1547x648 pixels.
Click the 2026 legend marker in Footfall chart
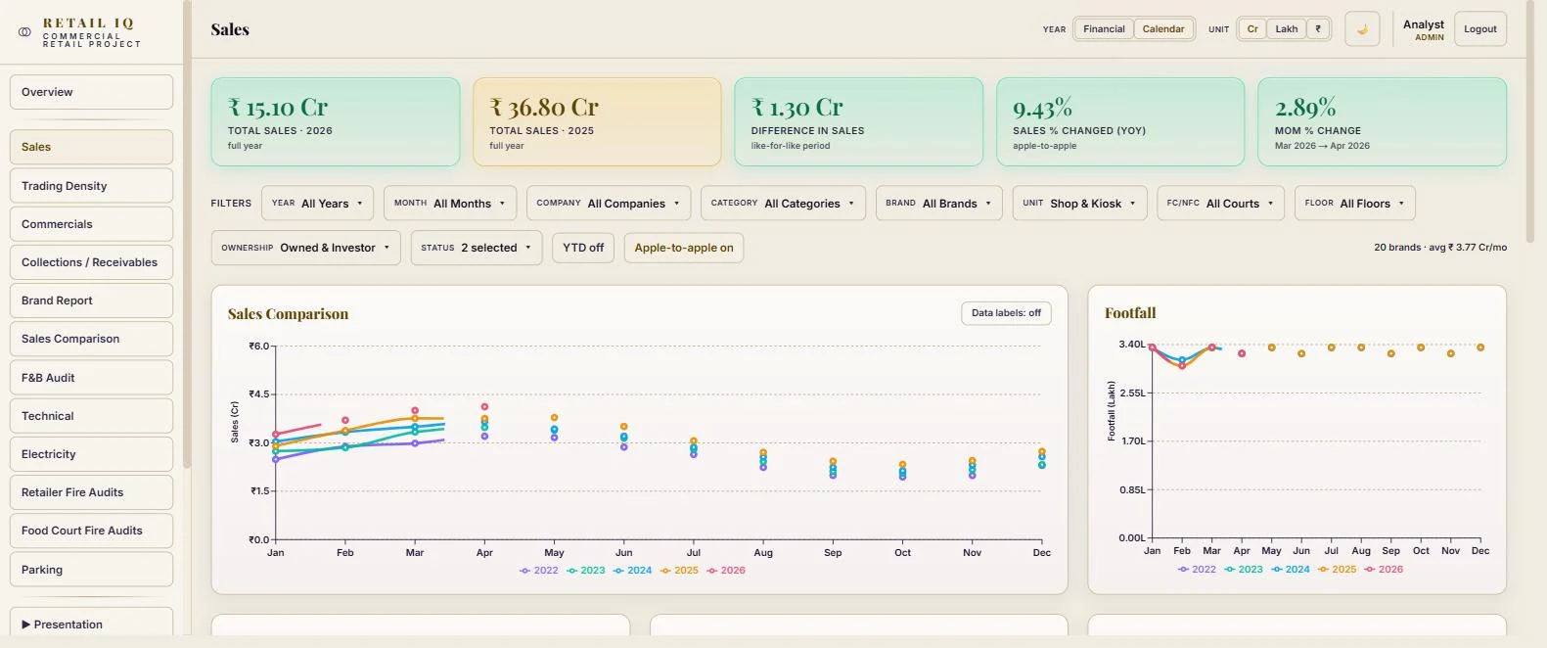click(1371, 570)
